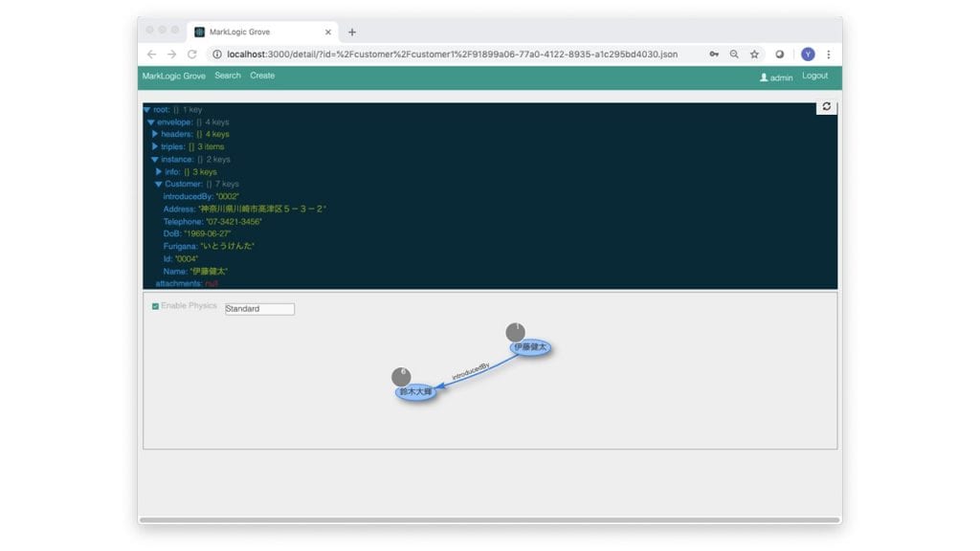Click the MarkLogic Grove brand link

point(173,76)
